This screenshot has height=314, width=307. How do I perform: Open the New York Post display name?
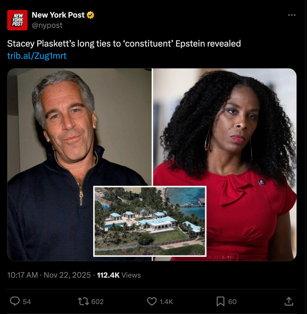coord(58,15)
